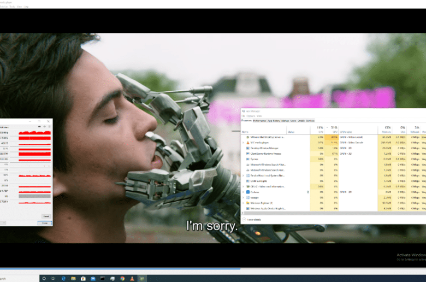Click the Desktop Window Manager process icon
Screen dimensions: 426x282
248,148
